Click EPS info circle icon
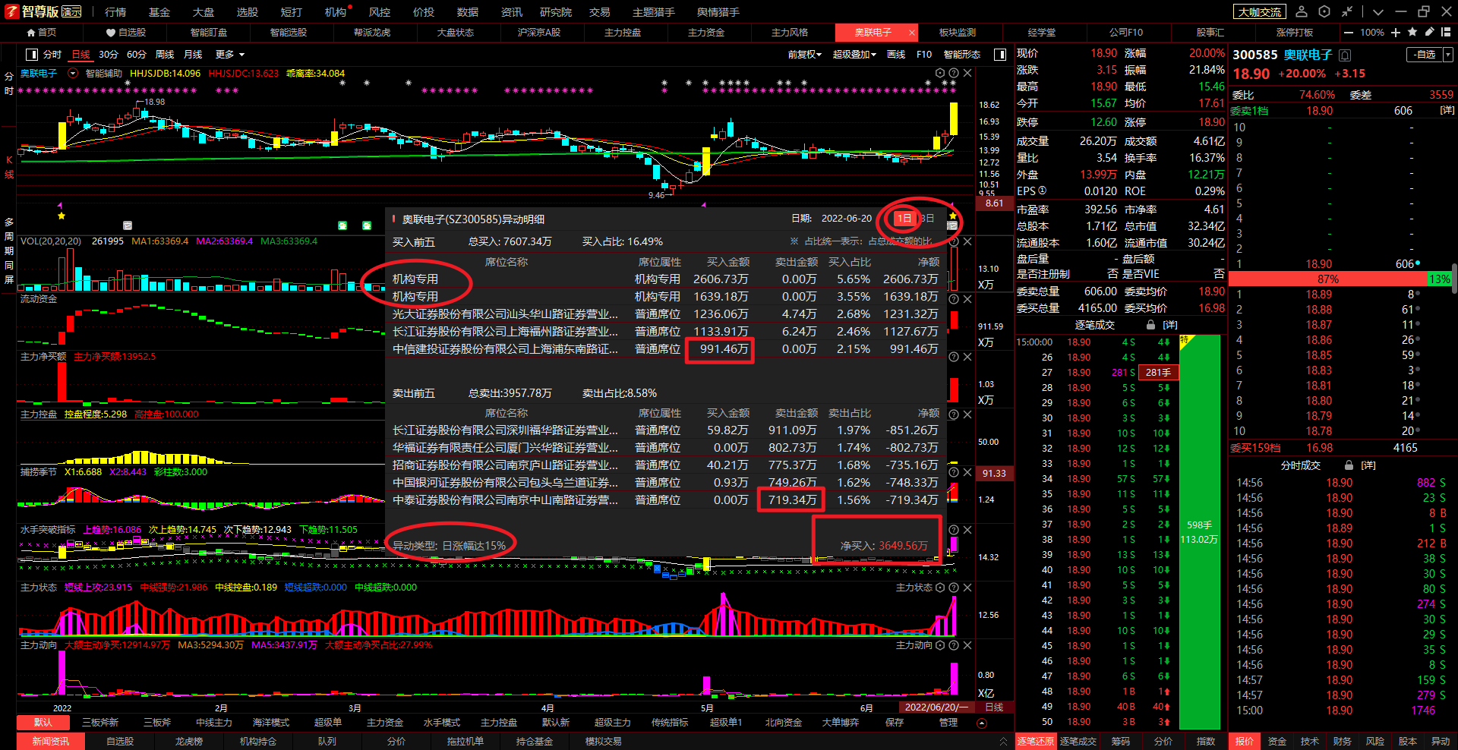Screen dimensions: 1458x750 (x=1043, y=191)
